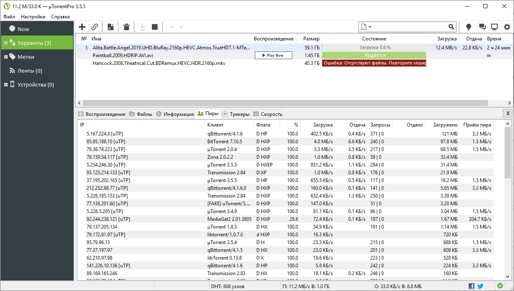Select the Alita.Battle.Angel torrent row
Image resolution: width=514 pixels, height=291 pixels.
[x=294, y=47]
